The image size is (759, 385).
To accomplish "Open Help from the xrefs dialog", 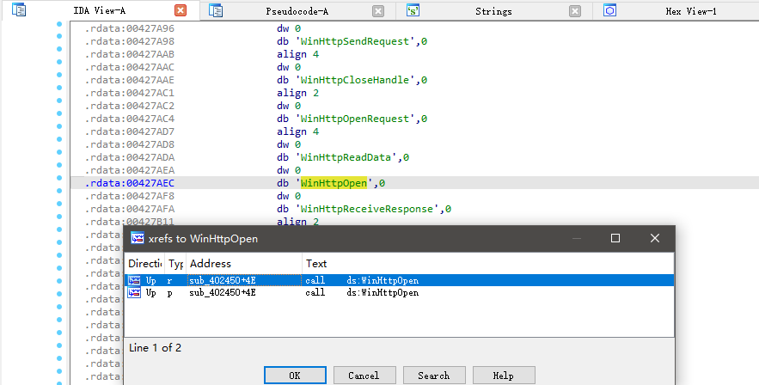I will 503,376.
